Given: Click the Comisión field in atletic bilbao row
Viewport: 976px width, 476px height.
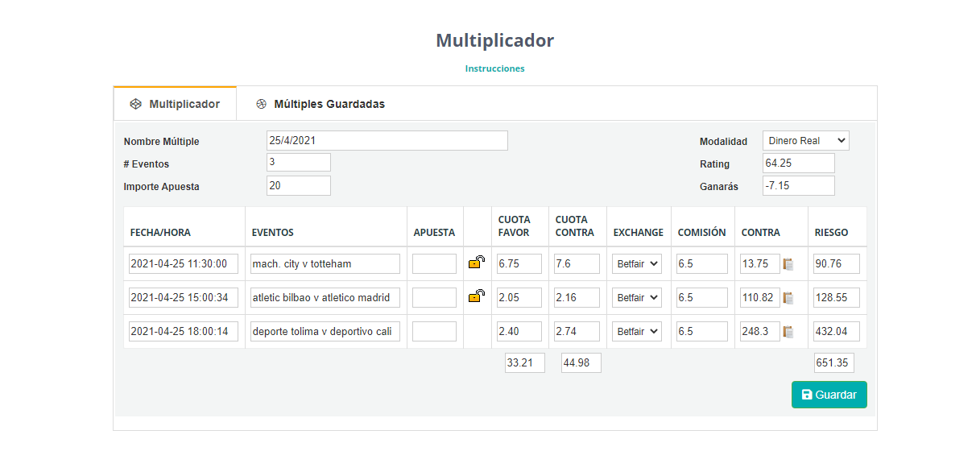Looking at the screenshot, I should pos(702,298).
